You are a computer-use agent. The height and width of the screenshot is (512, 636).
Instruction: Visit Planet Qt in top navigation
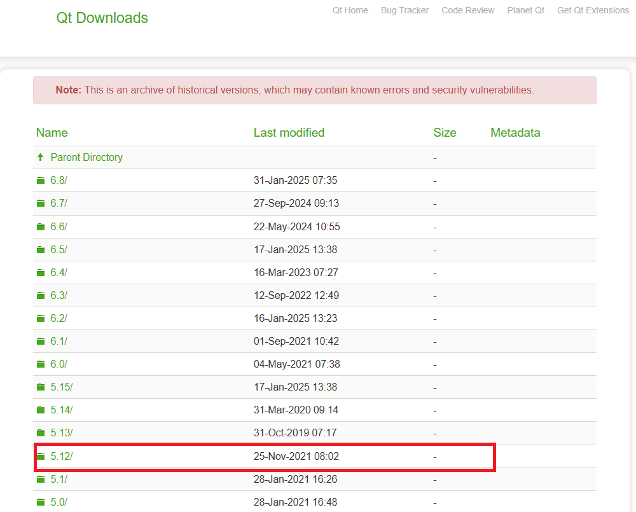(526, 11)
